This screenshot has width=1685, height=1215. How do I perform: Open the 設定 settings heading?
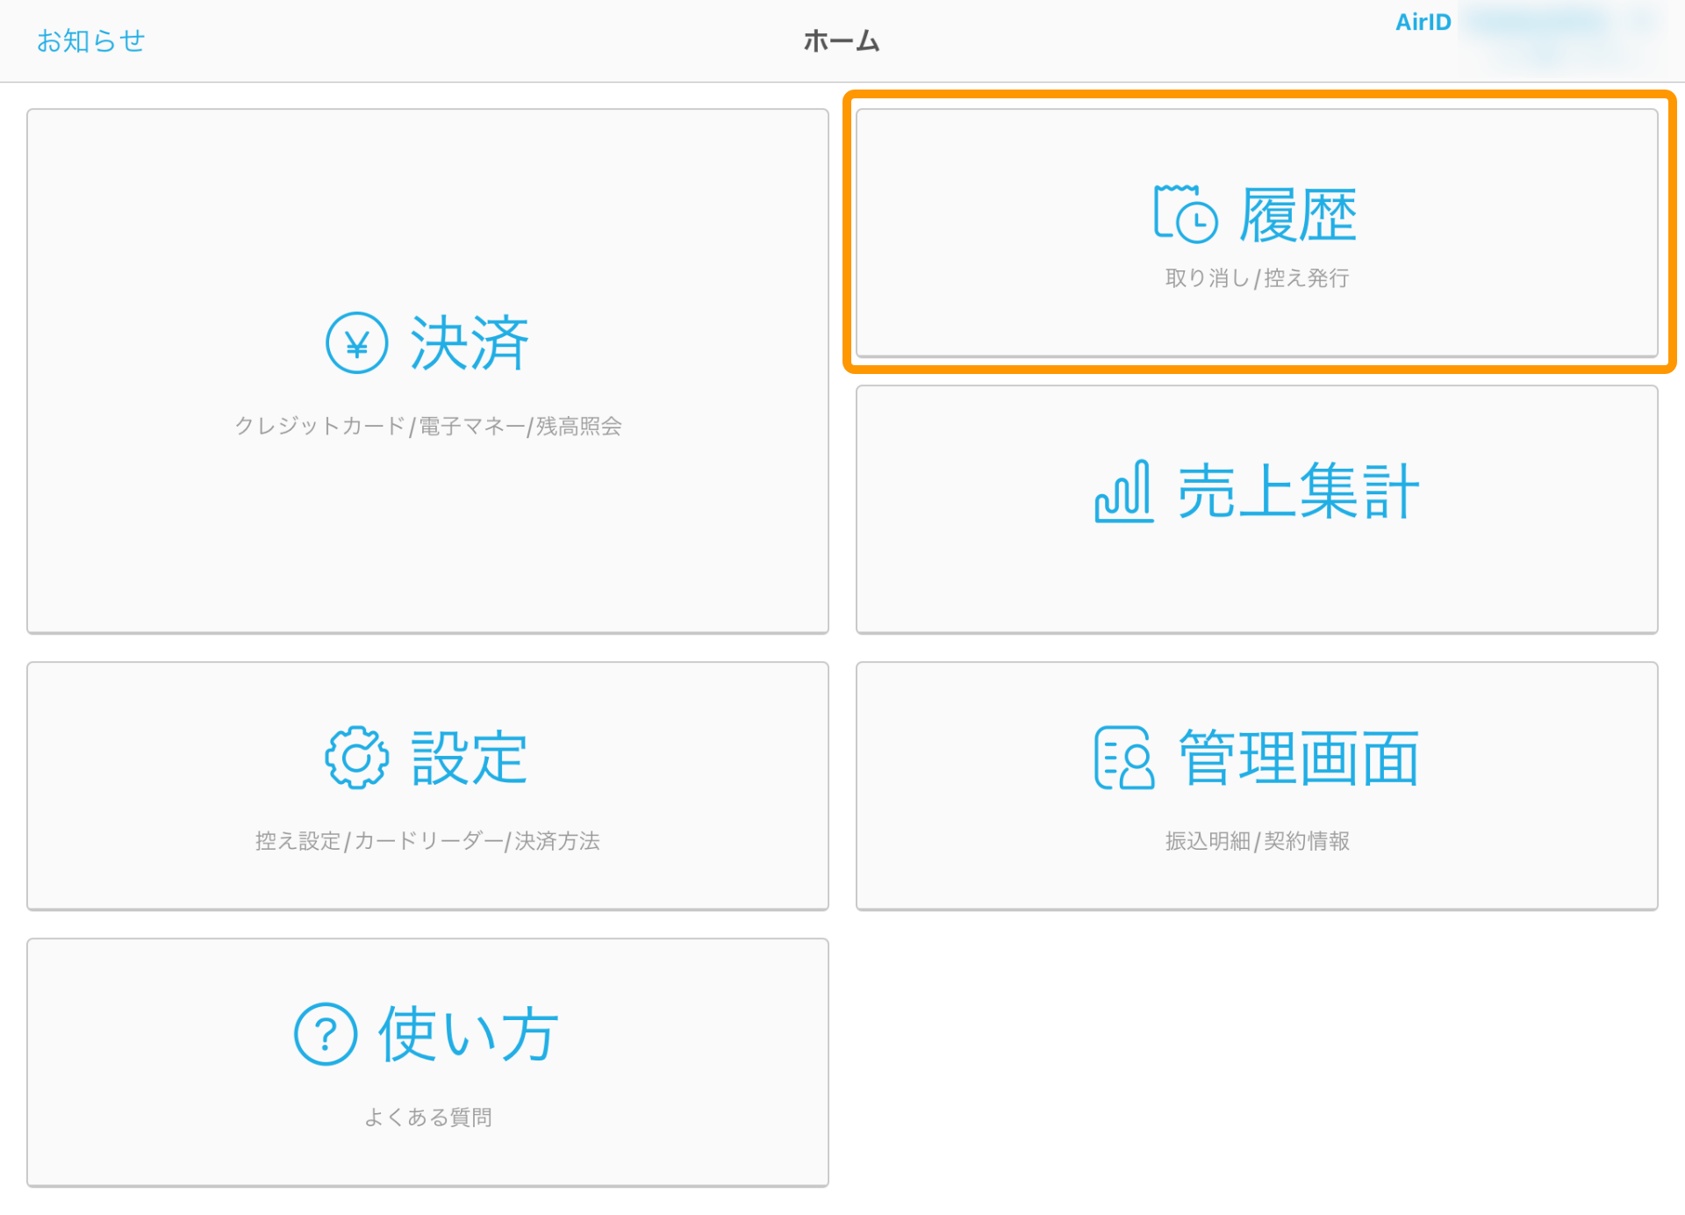coord(470,758)
